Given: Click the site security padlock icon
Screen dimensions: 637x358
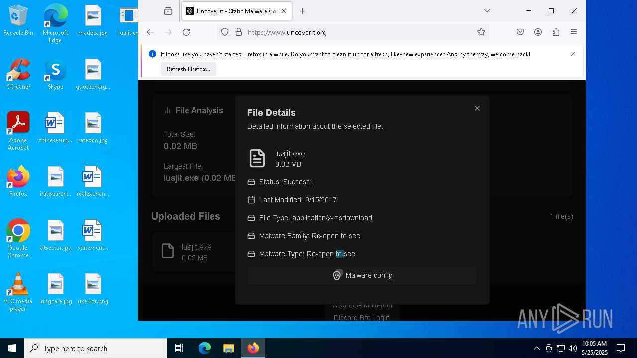Looking at the screenshot, I should click(239, 32).
